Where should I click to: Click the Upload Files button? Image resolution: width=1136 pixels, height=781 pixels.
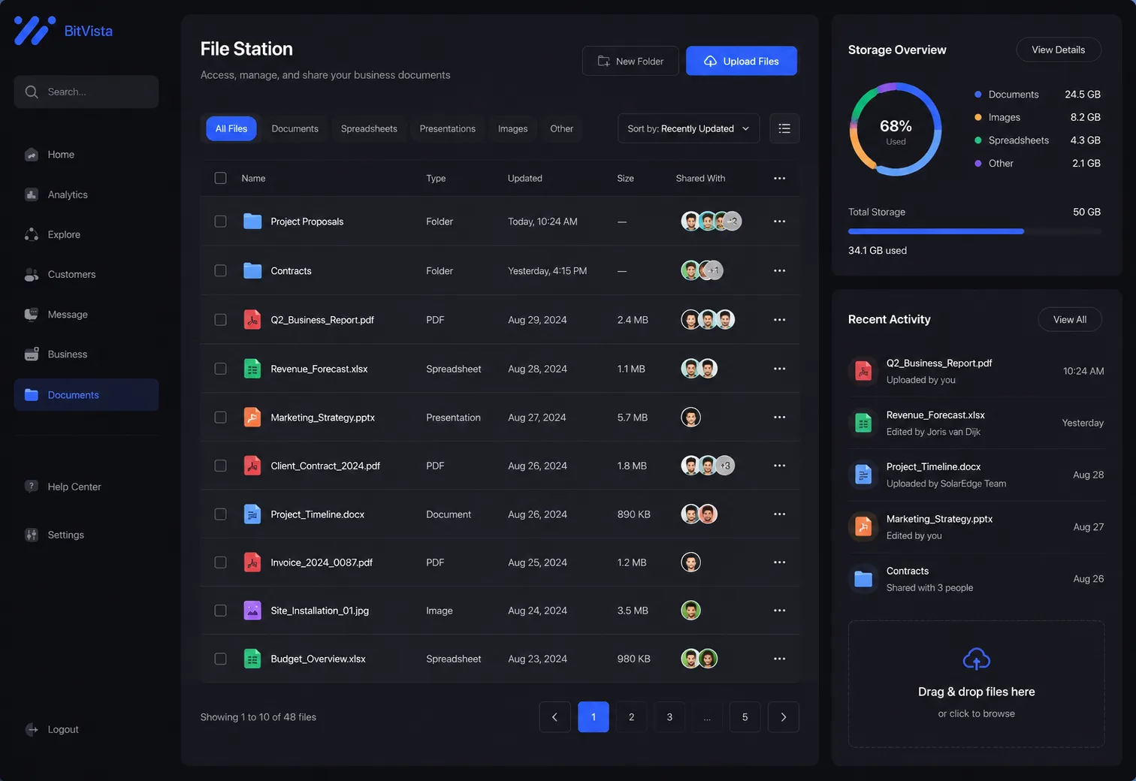tap(741, 61)
